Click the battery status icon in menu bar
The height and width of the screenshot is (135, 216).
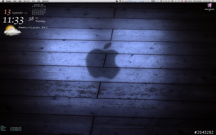click(x=186, y=1)
